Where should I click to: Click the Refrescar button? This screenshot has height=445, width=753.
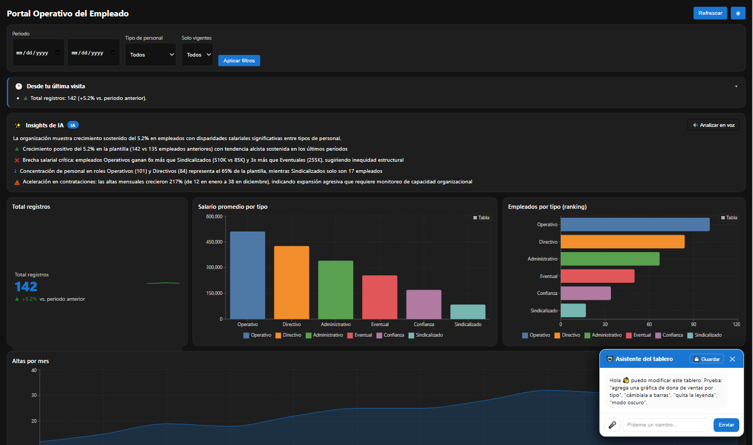(710, 13)
